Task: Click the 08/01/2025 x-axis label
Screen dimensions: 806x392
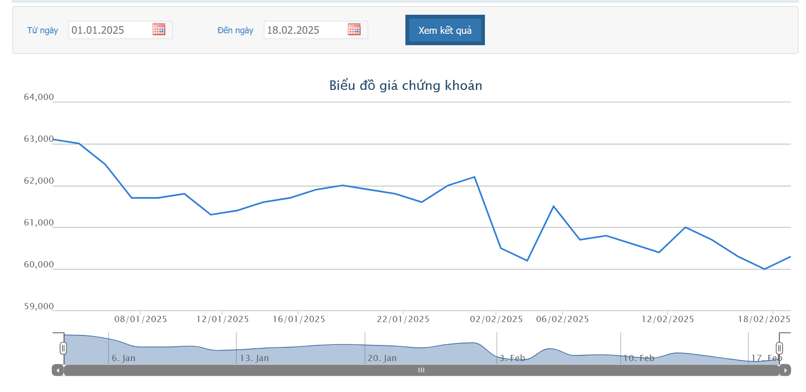Action: click(141, 319)
